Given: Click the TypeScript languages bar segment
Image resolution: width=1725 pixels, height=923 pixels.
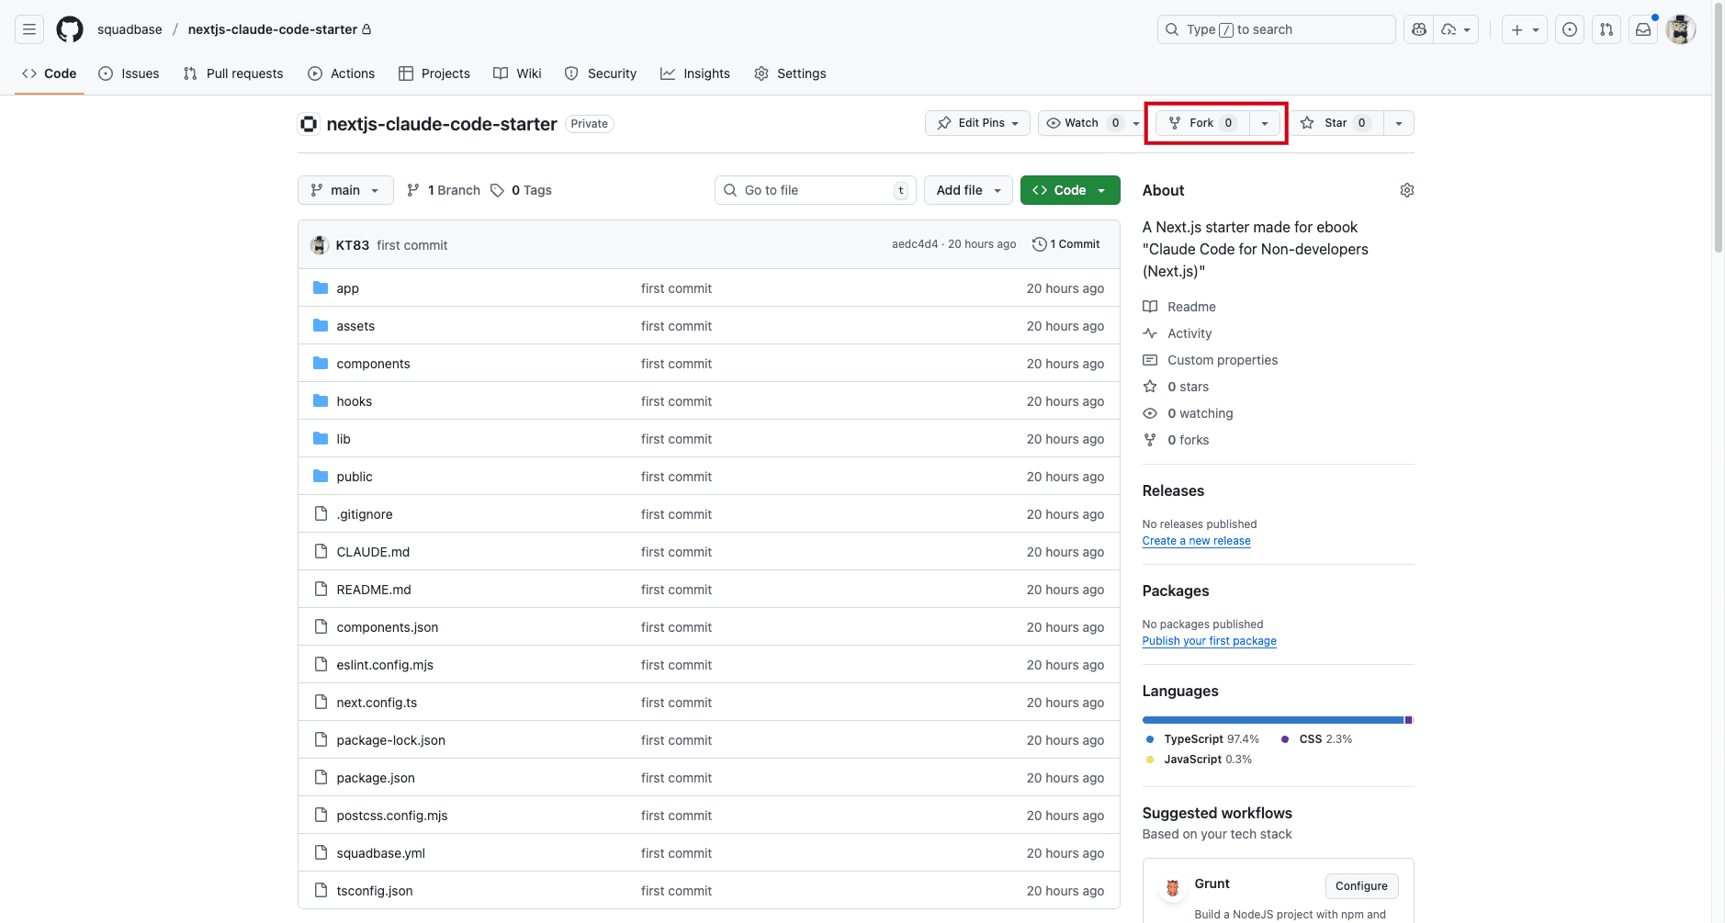Looking at the screenshot, I should [1272, 720].
